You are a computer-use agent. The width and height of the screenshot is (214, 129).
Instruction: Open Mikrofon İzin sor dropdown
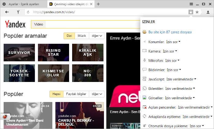(172, 60)
